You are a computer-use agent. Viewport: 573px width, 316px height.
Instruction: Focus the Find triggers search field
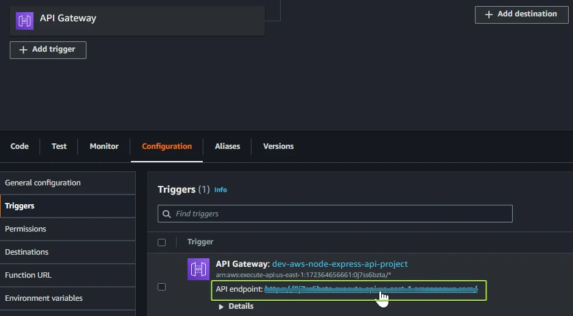(x=341, y=214)
